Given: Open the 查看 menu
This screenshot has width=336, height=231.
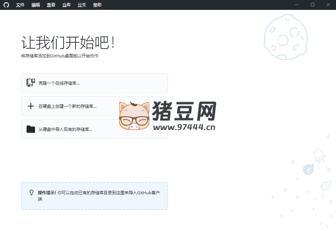Looking at the screenshot, I should click(x=51, y=5).
